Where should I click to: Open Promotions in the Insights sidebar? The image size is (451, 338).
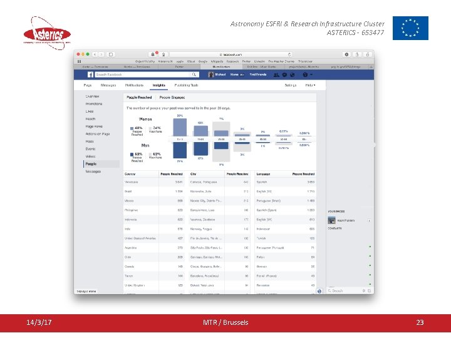click(94, 104)
